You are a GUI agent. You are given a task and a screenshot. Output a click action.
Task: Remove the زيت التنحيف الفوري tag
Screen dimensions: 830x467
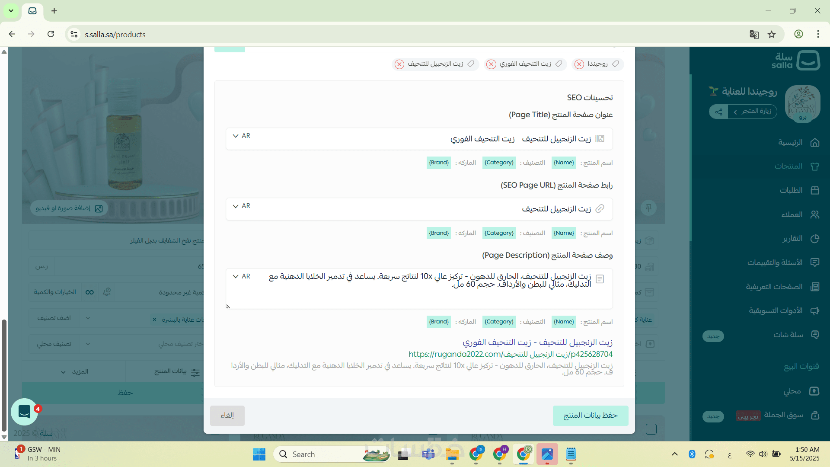491,64
